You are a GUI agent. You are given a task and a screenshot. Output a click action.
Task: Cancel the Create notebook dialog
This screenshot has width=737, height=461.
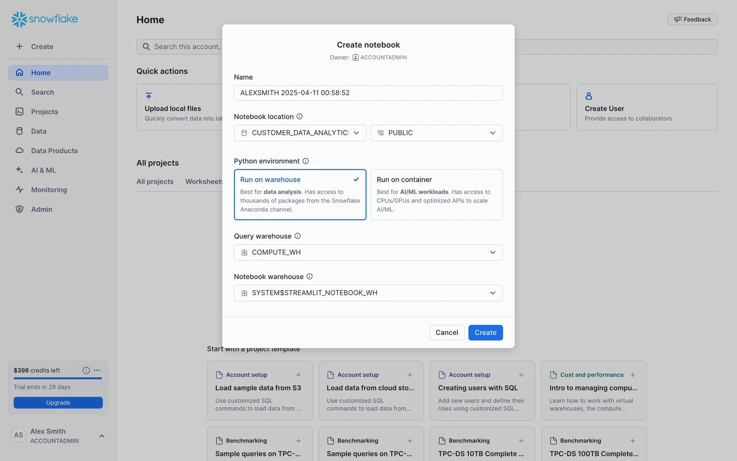tap(446, 333)
